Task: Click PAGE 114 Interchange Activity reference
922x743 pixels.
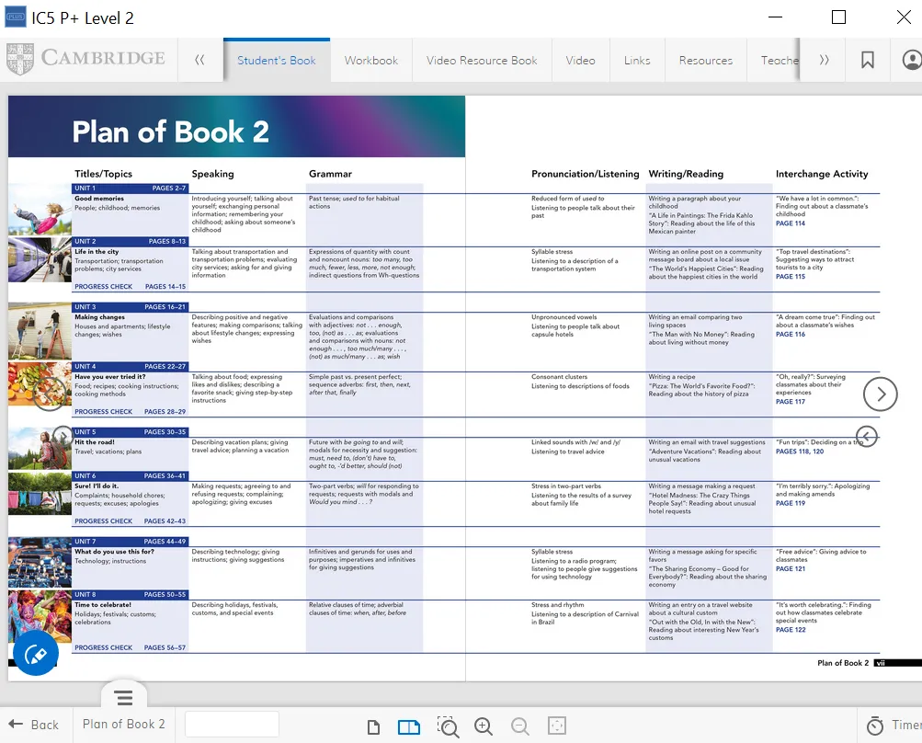Action: [x=791, y=223]
